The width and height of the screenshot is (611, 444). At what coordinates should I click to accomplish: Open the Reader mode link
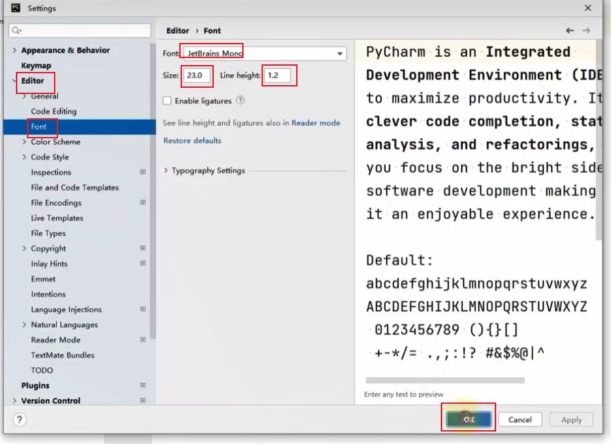click(316, 122)
